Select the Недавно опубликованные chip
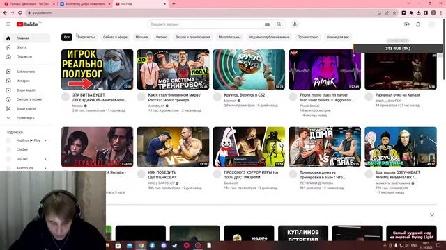 [x=269, y=37]
